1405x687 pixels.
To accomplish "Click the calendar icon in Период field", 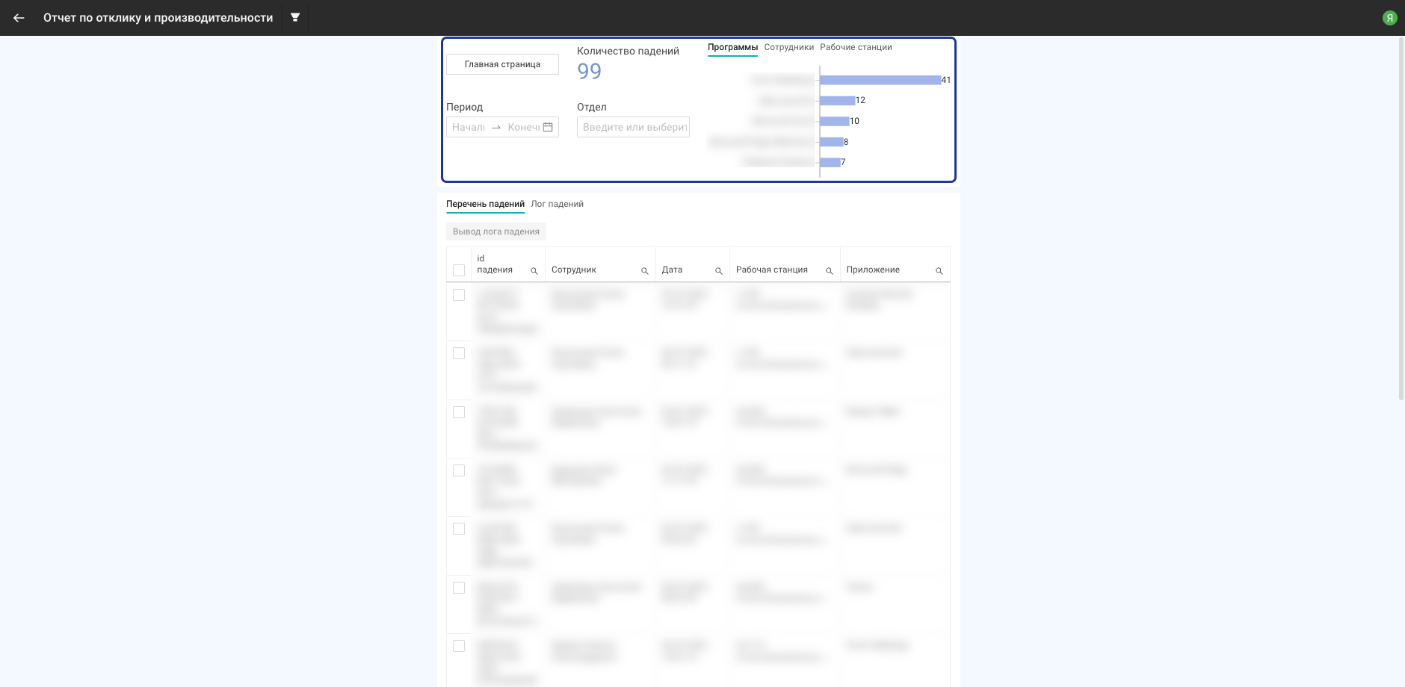I will point(548,127).
